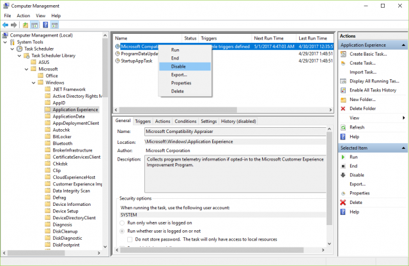409x266 pixels.
Task: Click the Refresh icon in Actions pane
Action: (x=344, y=127)
